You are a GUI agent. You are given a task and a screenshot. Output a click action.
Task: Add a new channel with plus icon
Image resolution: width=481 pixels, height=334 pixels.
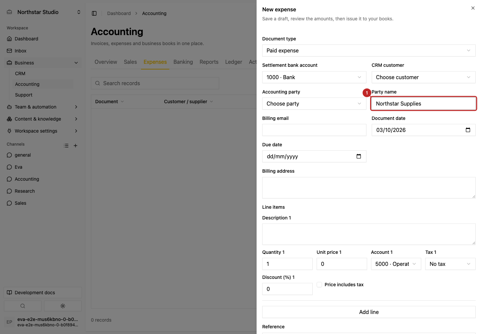coord(75,146)
